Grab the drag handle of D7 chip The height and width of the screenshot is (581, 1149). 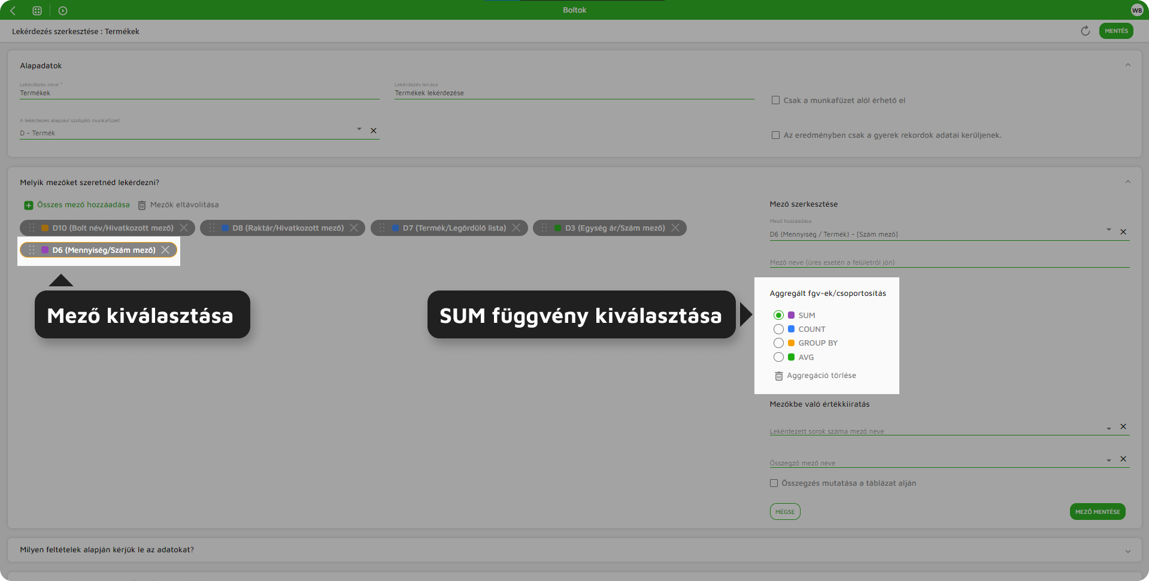click(x=382, y=228)
